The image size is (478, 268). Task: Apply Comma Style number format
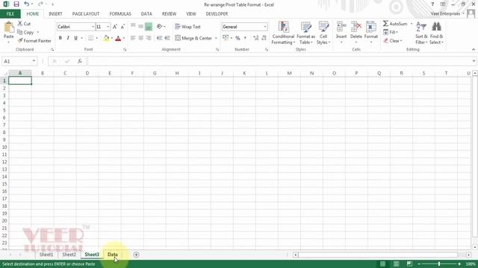tap(245, 38)
